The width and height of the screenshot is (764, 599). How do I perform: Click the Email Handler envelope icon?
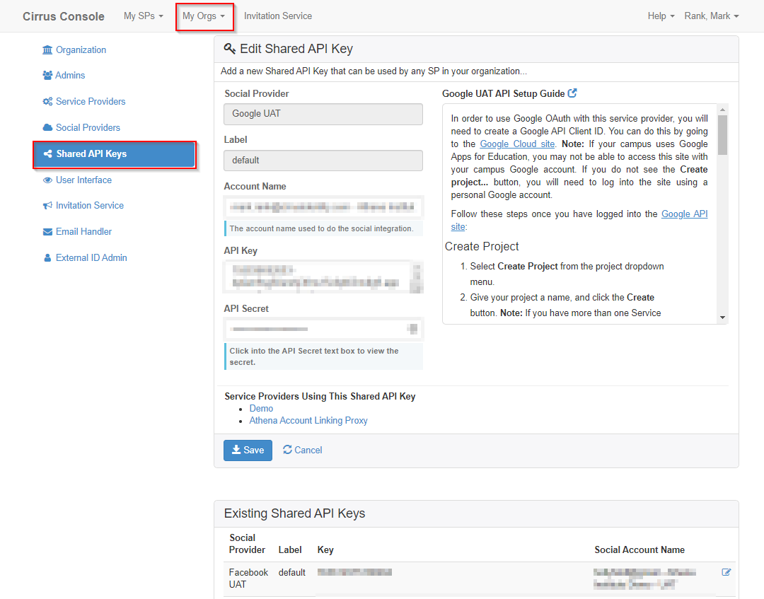47,232
